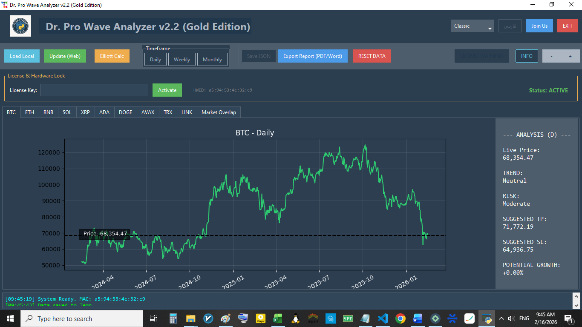Open the Classic theme dropdown
The height and width of the screenshot is (327, 582).
click(x=472, y=26)
